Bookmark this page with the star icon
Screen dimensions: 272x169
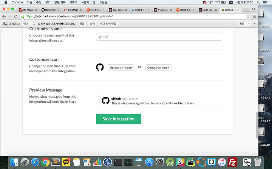point(248,16)
